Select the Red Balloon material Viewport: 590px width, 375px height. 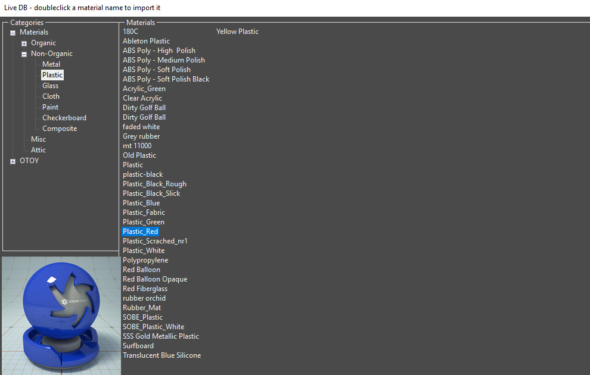(141, 270)
